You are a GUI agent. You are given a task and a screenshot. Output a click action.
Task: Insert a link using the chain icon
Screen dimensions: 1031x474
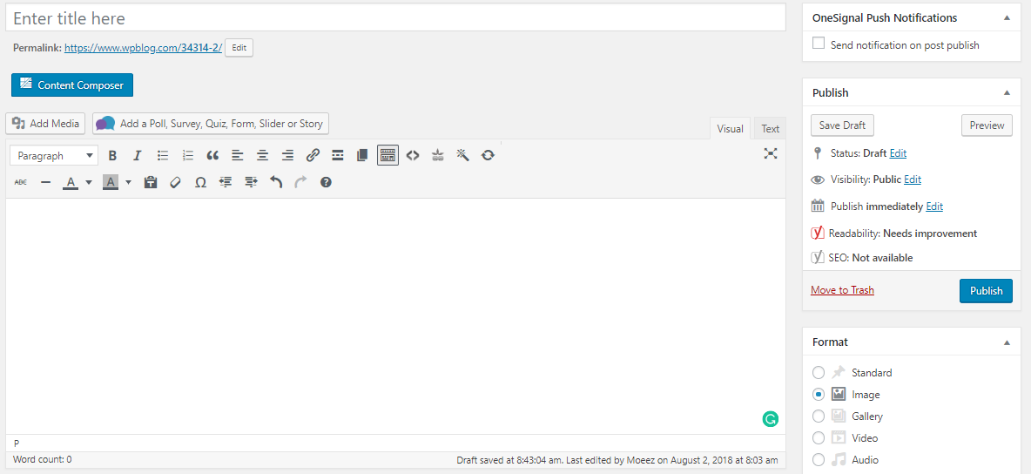tap(313, 156)
